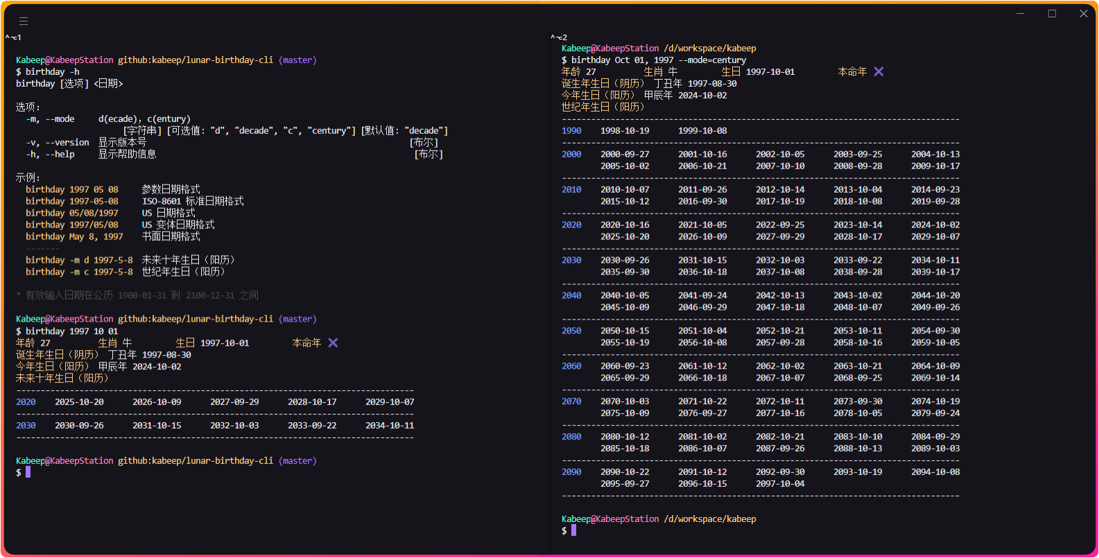Image resolution: width=1099 pixels, height=558 pixels.
Task: Click the decade label 2040 in the right pane
Action: pyautogui.click(x=571, y=296)
